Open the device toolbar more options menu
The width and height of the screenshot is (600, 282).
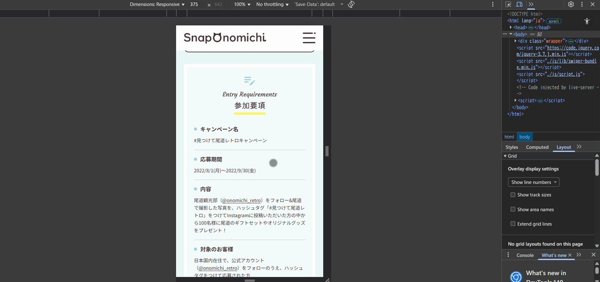click(x=493, y=4)
